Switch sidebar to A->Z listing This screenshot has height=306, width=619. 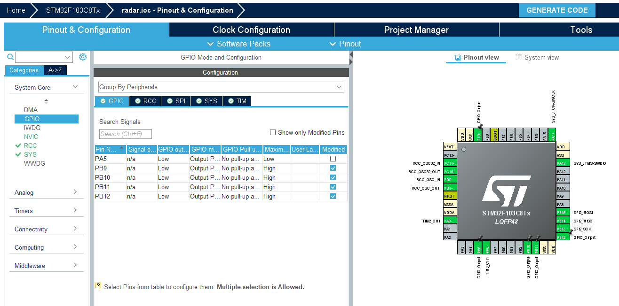click(x=55, y=70)
